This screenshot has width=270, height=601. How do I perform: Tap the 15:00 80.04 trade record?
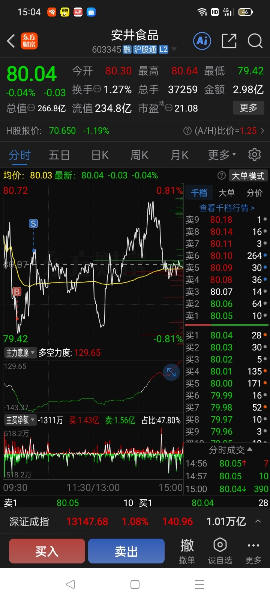(227, 489)
